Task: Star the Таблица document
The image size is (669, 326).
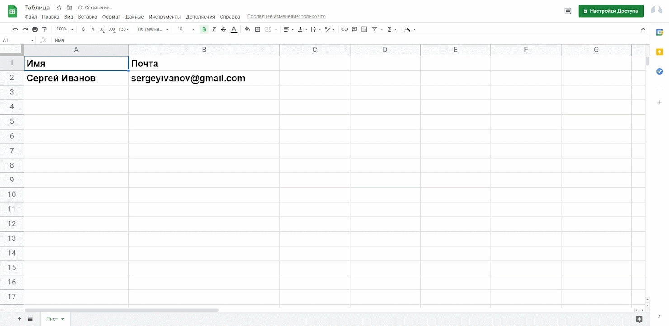Action: [x=59, y=8]
